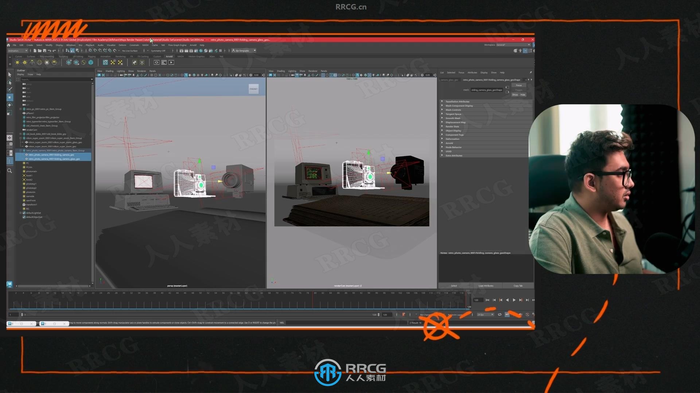Click the Arnold photometric light shelf icon

[x=32, y=62]
